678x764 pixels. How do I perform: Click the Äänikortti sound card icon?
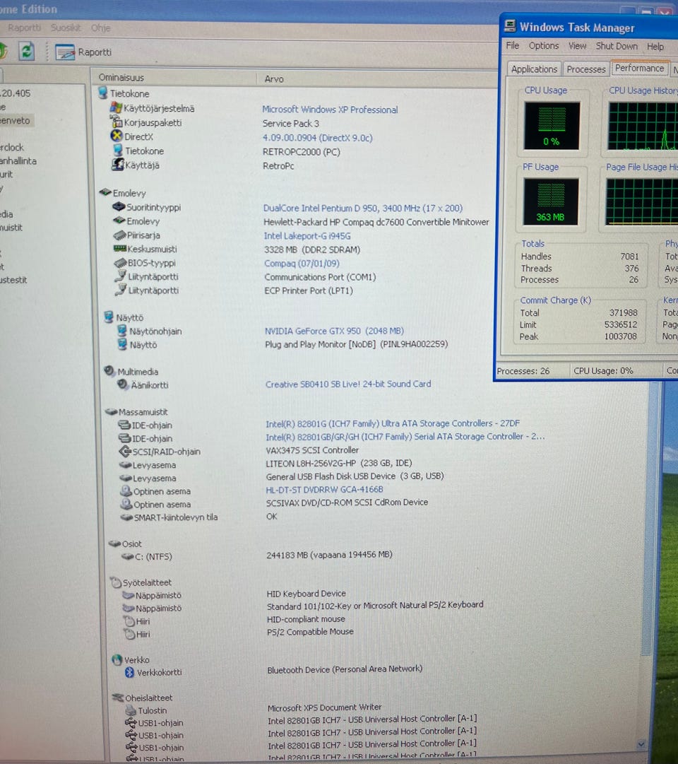click(123, 384)
